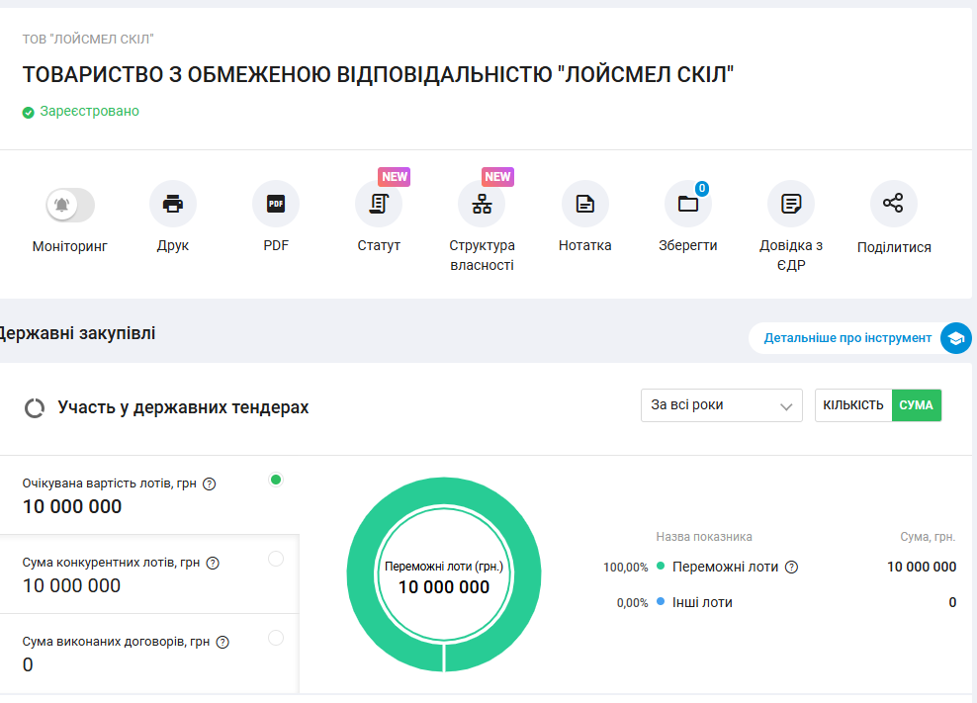Toggle the Моніторинг bell switch
The height and width of the screenshot is (703, 977).
tap(70, 205)
